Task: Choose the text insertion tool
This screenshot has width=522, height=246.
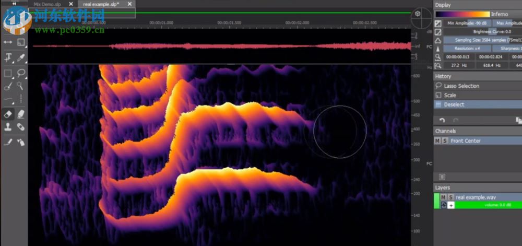Action: (x=8, y=57)
